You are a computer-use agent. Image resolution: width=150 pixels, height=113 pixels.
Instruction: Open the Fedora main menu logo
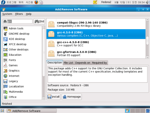[3, 2]
